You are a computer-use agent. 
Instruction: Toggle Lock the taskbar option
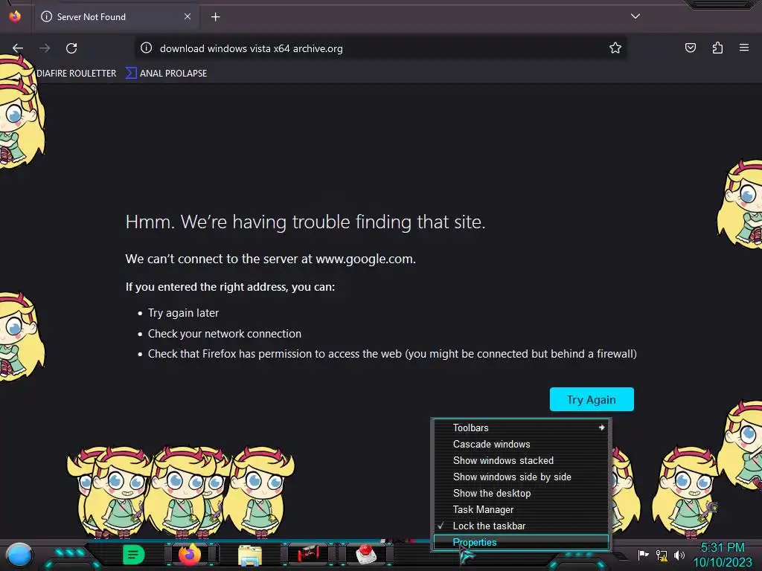pos(520,526)
